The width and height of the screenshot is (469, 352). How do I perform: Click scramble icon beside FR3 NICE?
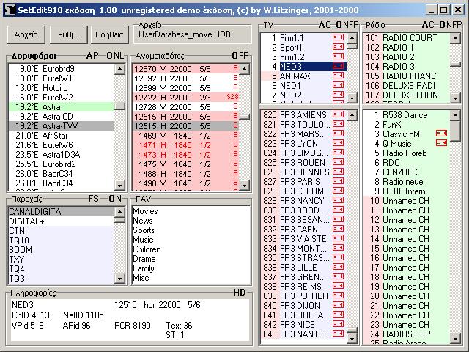click(x=338, y=323)
